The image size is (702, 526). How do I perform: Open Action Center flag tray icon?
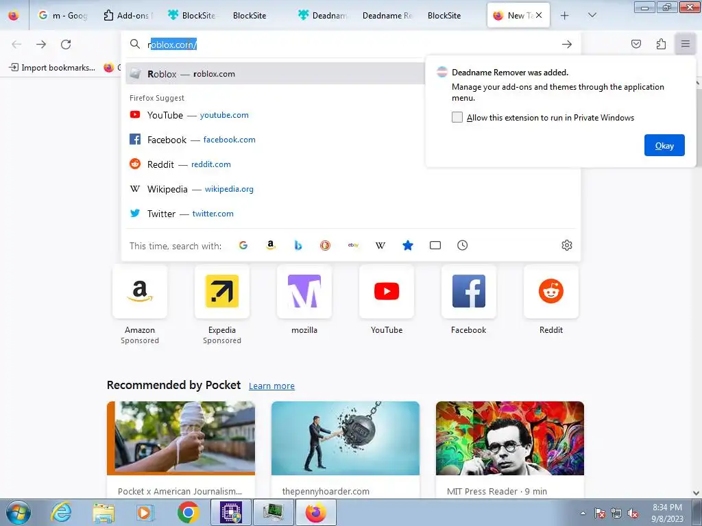(599, 514)
